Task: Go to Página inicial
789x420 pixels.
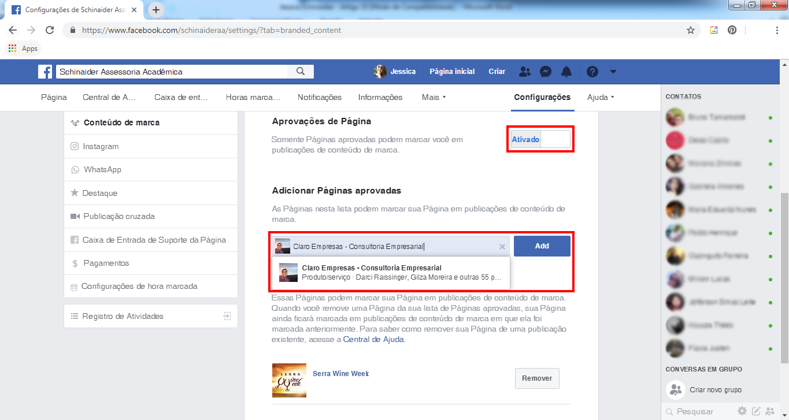Action: 452,72
